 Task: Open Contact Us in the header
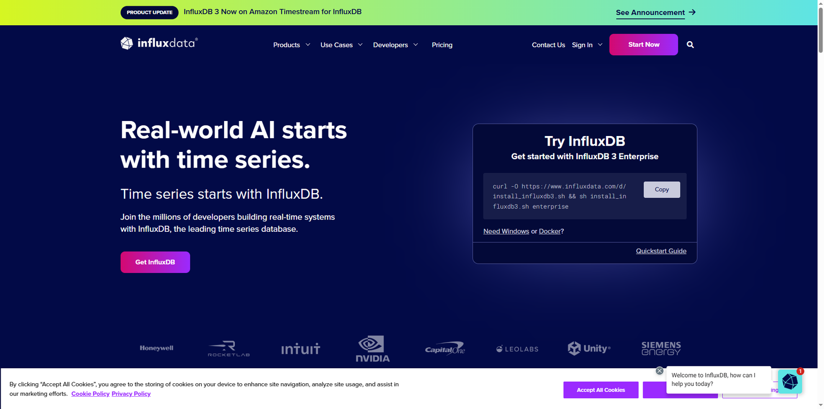548,45
